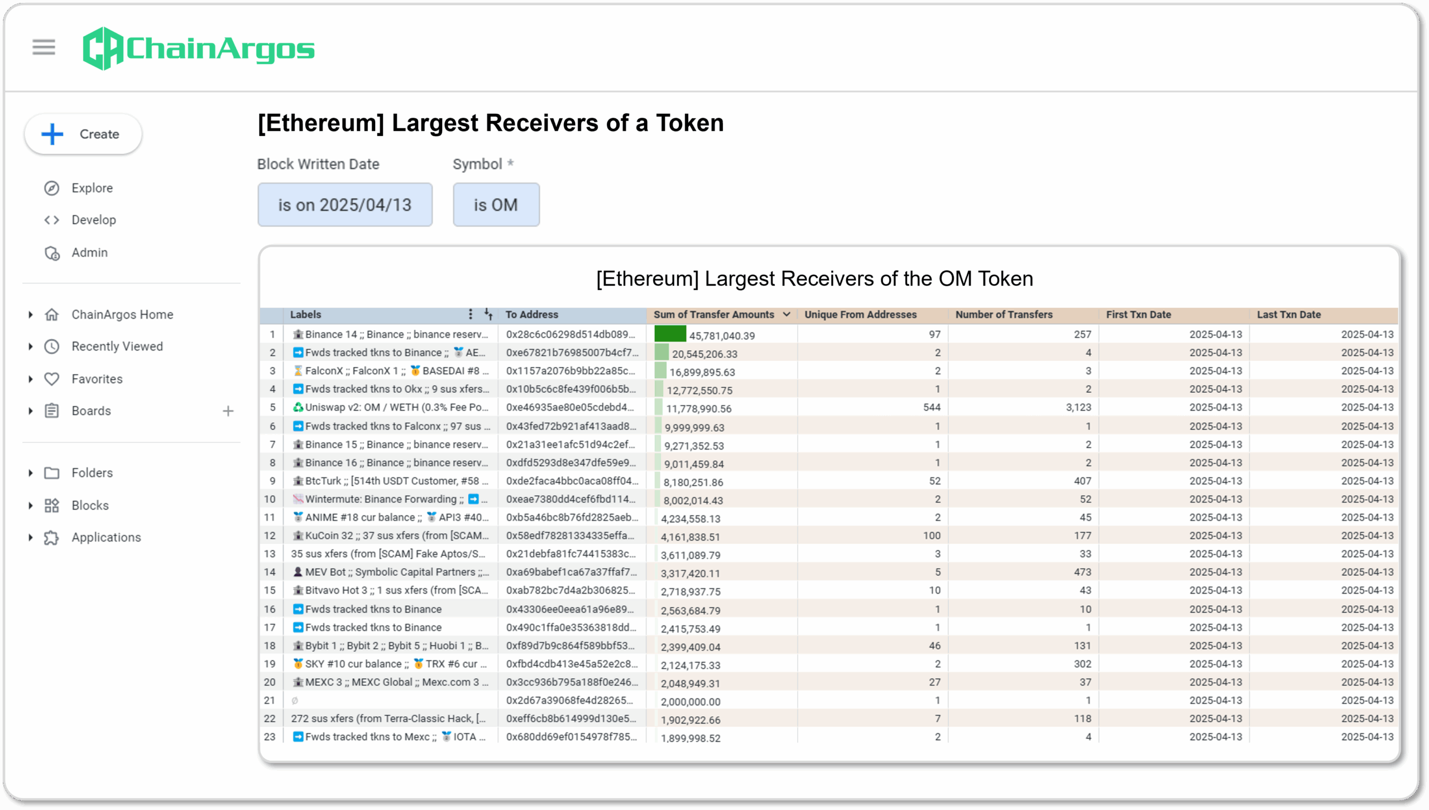The image size is (1429, 810).
Task: Click the blue arrow icon in row 2
Action: 298,353
